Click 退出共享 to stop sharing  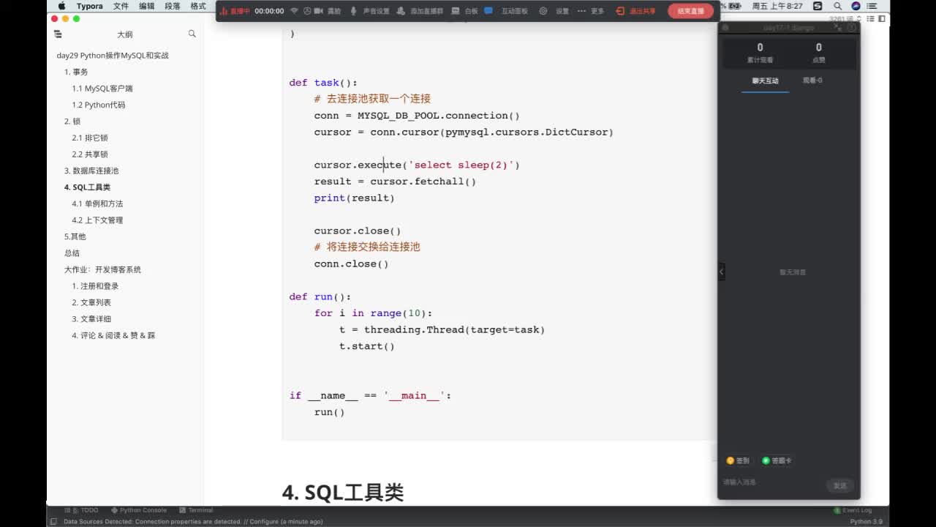coord(636,11)
